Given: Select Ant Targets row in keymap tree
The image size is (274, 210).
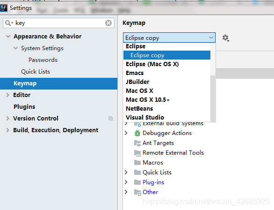Looking at the screenshot, I should [158, 143].
